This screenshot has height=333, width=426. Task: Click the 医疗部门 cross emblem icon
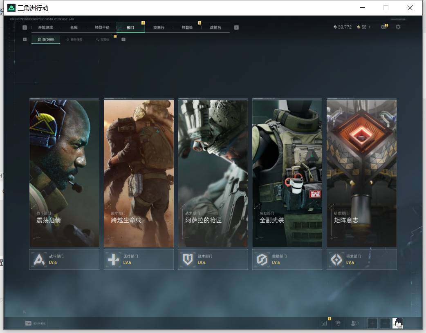pos(113,260)
